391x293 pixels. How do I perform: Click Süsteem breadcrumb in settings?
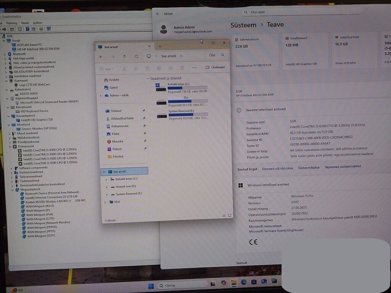[243, 25]
